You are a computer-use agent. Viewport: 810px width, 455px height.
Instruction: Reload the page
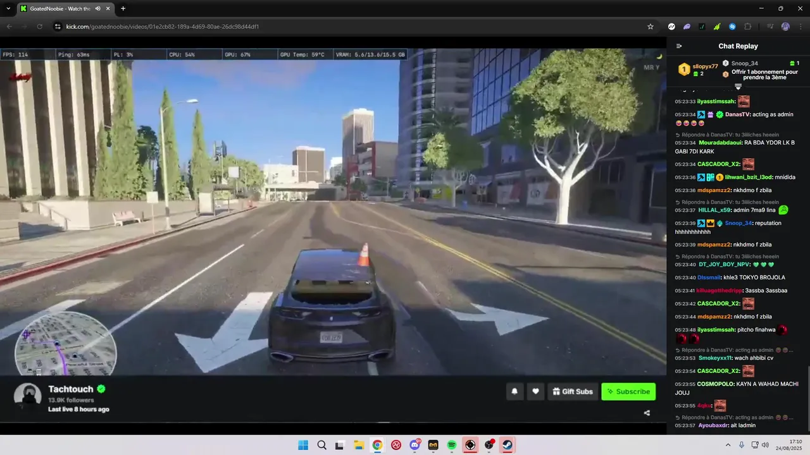point(40,27)
